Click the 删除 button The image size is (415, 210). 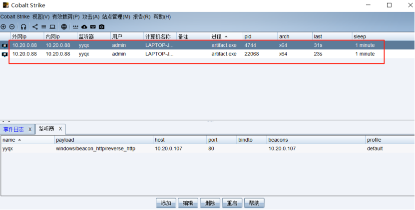pyautogui.click(x=210, y=203)
